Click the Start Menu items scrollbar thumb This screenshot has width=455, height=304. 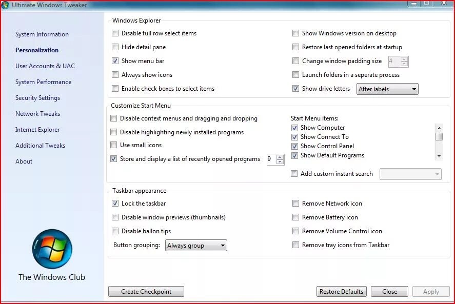click(439, 137)
